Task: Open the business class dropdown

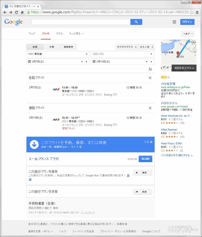Action: [x=127, y=47]
